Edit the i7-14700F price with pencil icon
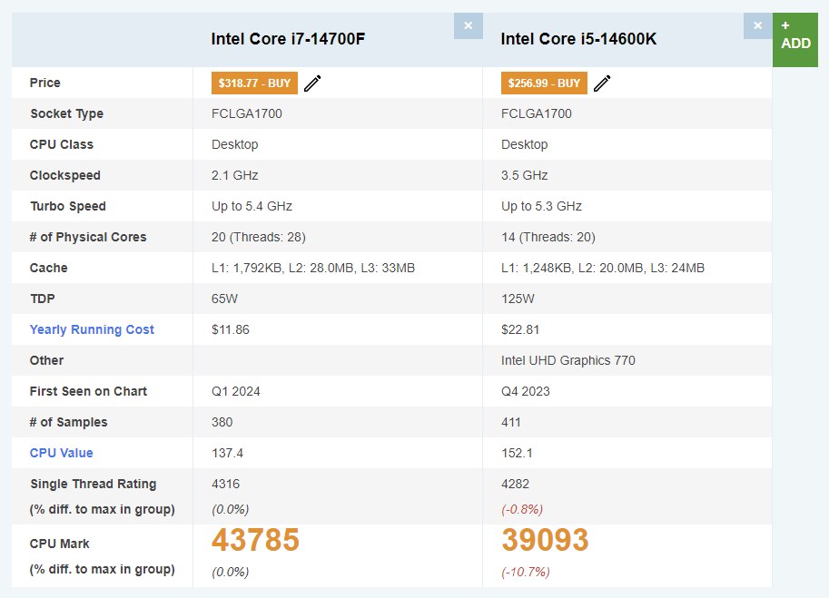The width and height of the screenshot is (829, 598). 312,83
